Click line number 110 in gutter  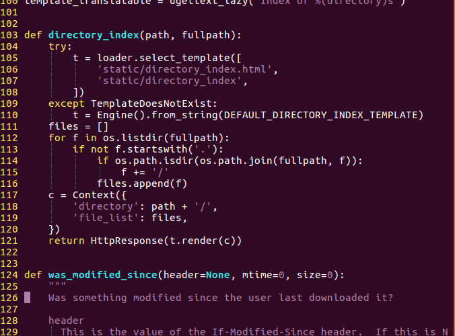(x=9, y=115)
